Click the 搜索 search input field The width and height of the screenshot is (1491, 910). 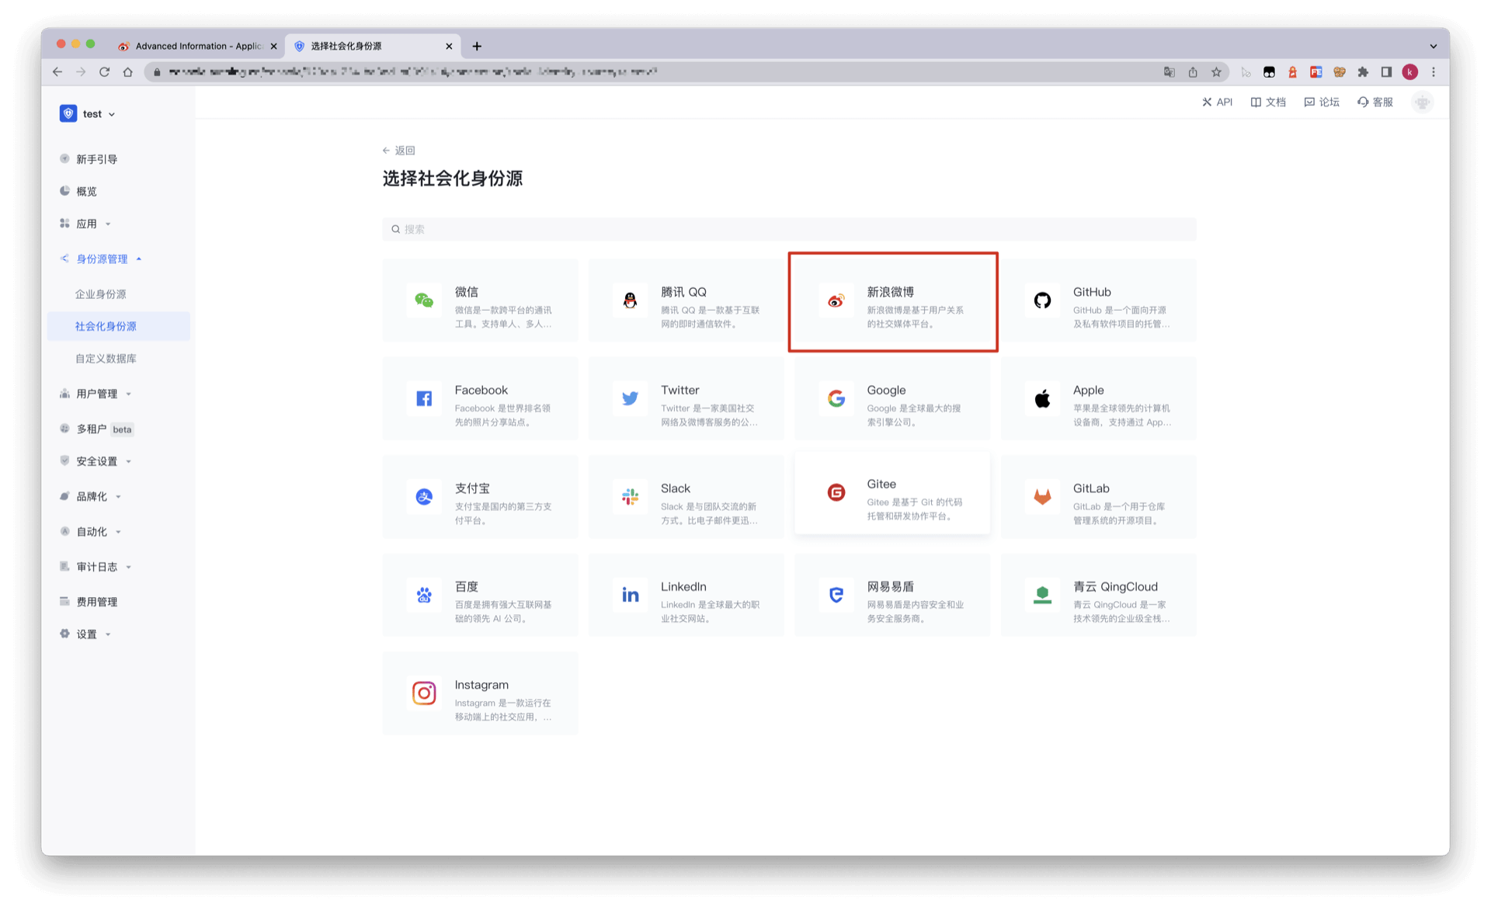[x=788, y=229]
